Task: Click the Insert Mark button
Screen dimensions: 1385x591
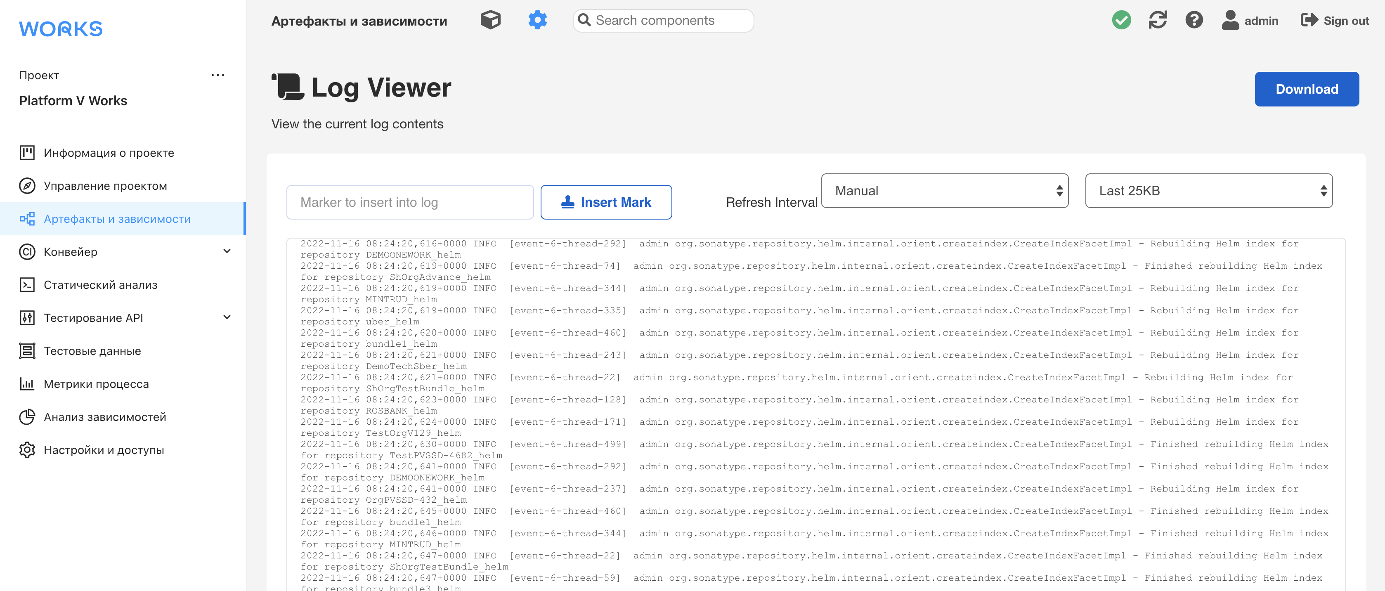Action: (x=606, y=202)
